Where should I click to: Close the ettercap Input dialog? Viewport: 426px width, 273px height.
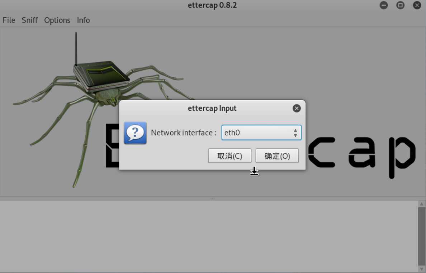pos(297,108)
